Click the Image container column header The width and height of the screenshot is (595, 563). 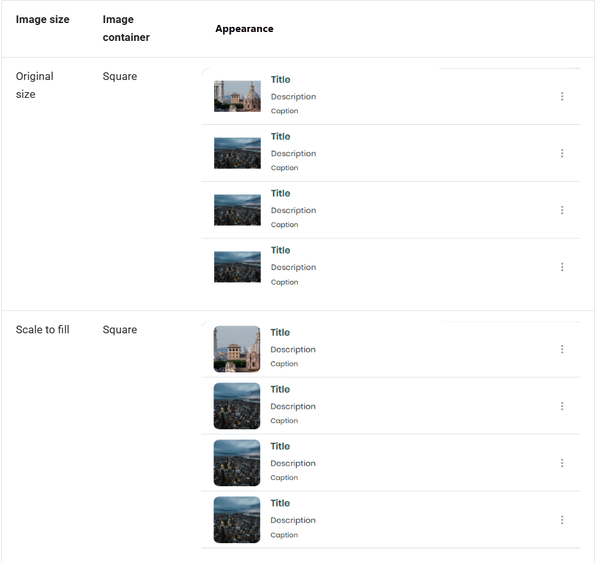126,29
